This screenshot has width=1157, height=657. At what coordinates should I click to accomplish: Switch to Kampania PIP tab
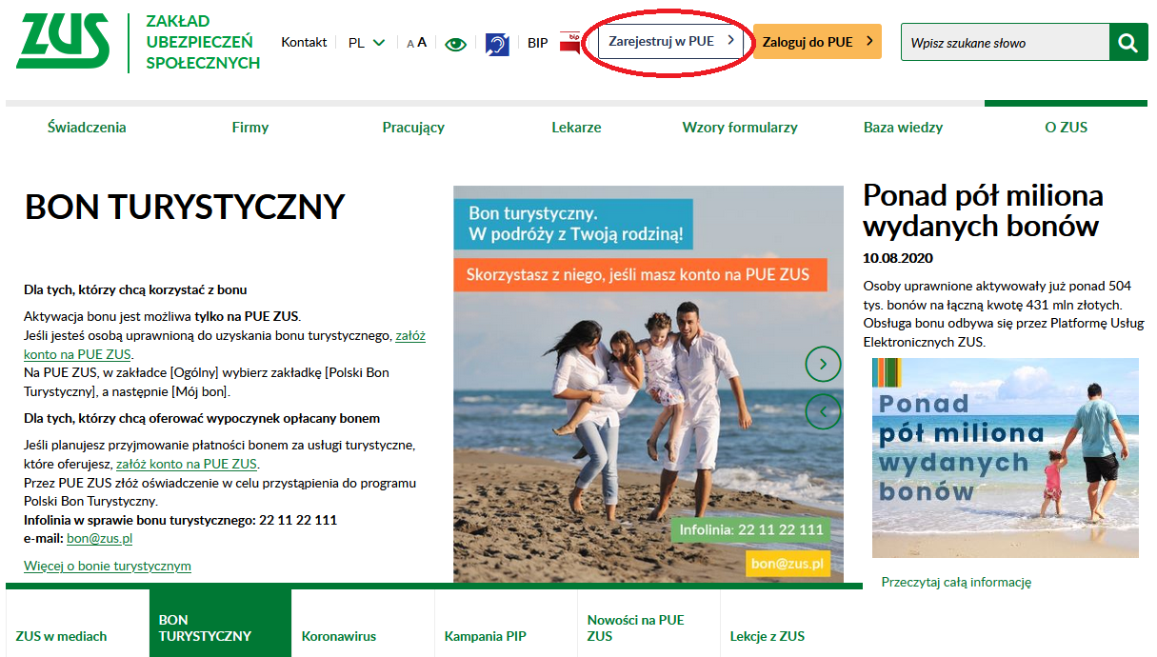pyautogui.click(x=506, y=624)
